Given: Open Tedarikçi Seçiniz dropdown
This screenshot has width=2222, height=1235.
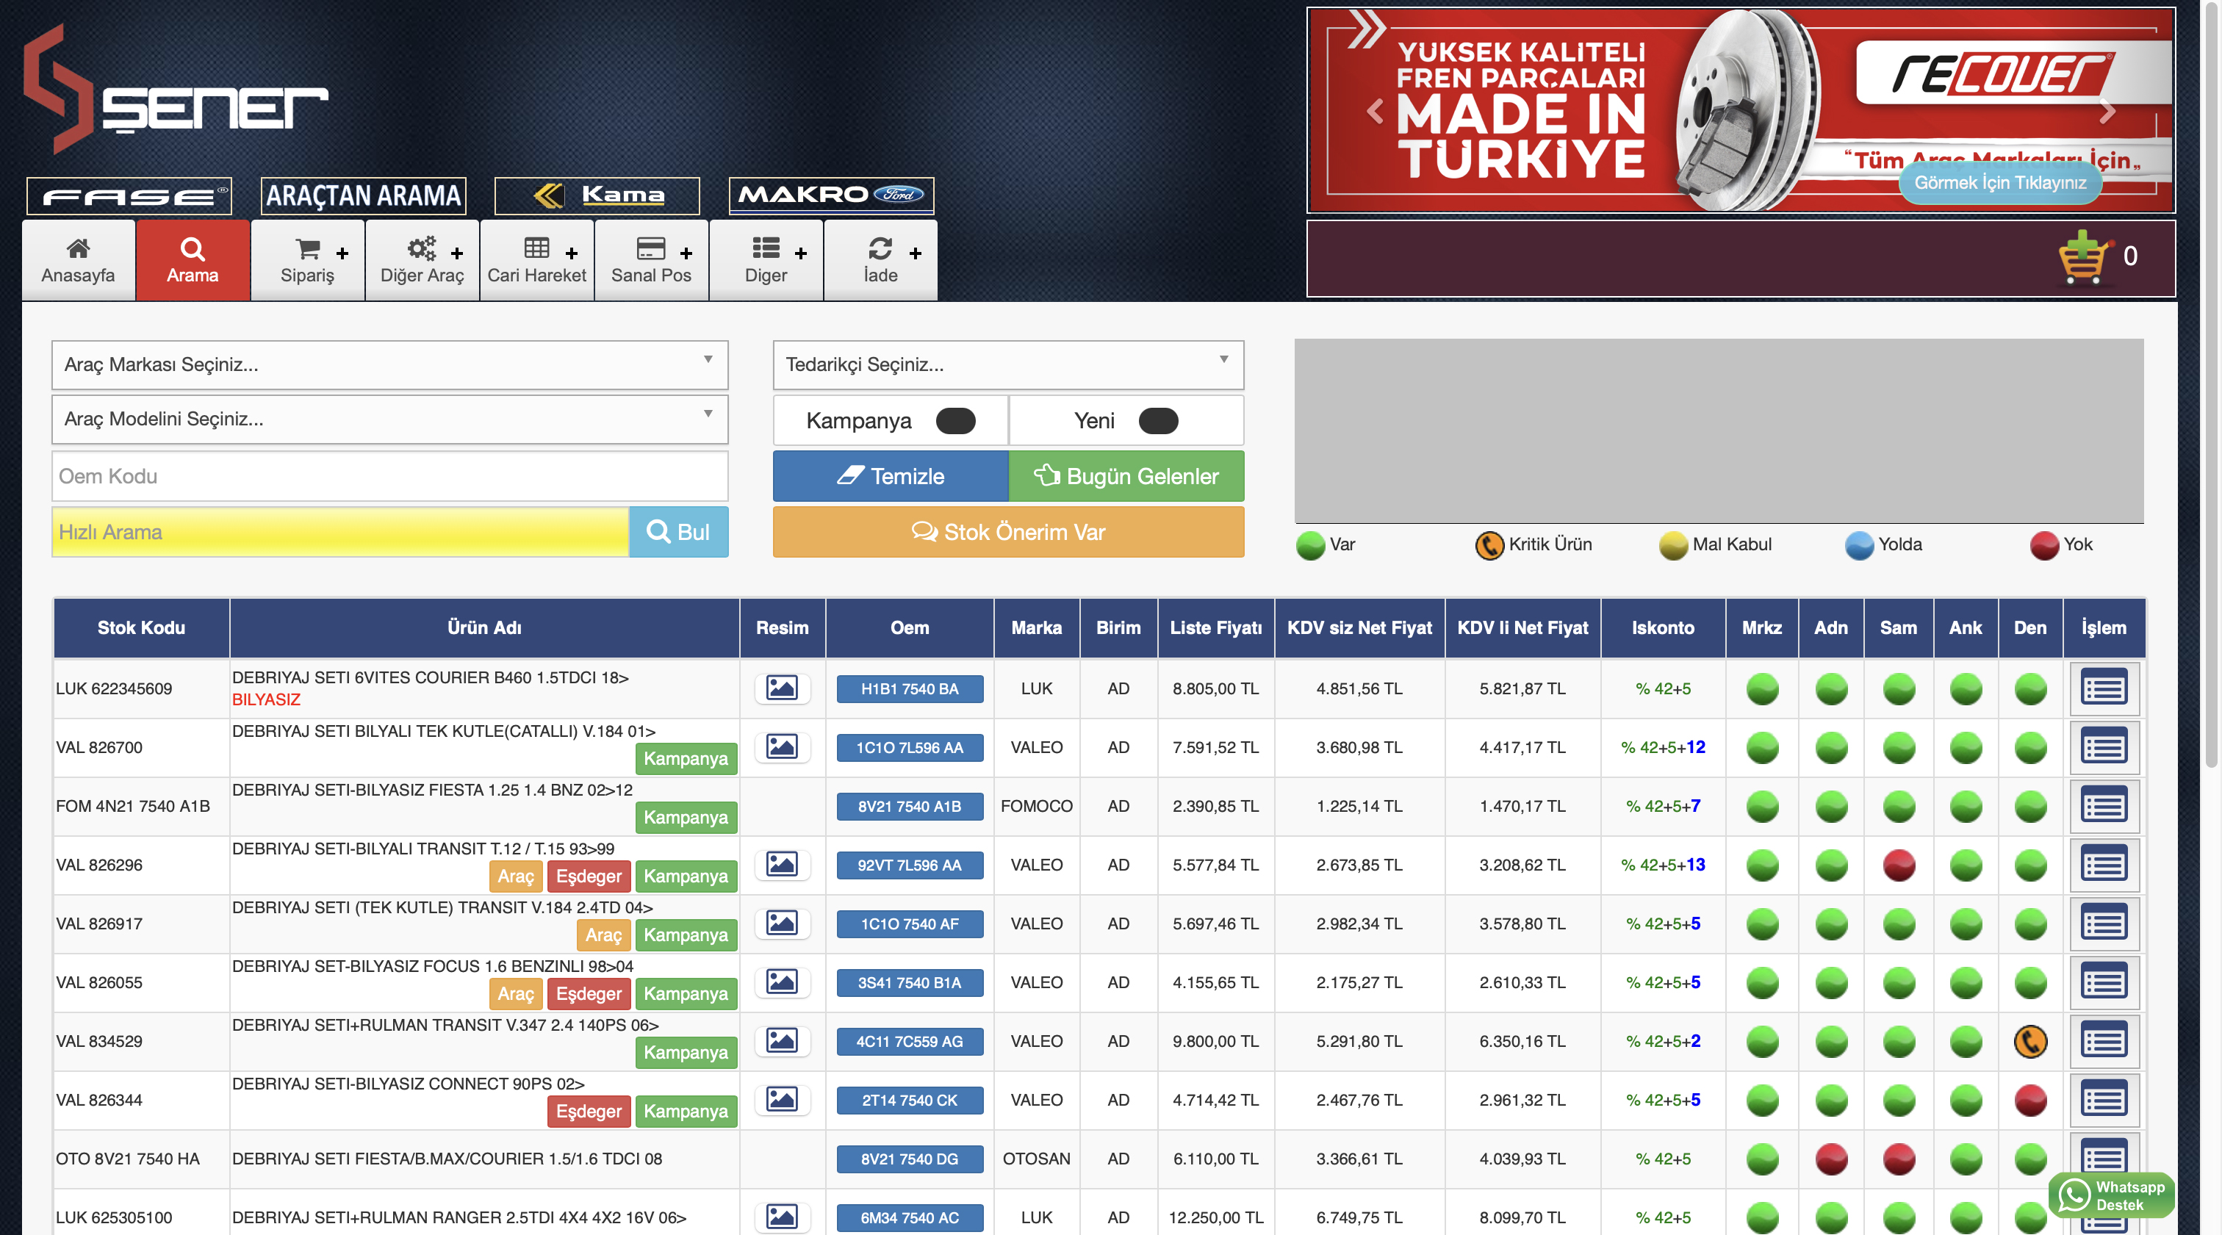Looking at the screenshot, I should coord(1007,365).
